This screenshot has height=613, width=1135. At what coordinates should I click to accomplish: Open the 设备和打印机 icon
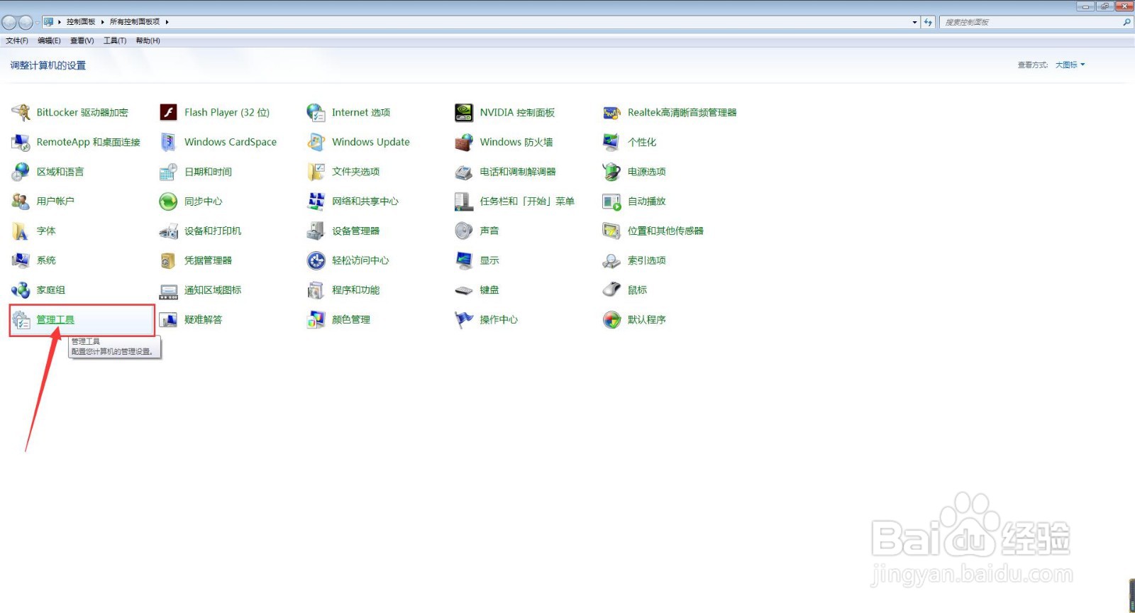tap(168, 231)
